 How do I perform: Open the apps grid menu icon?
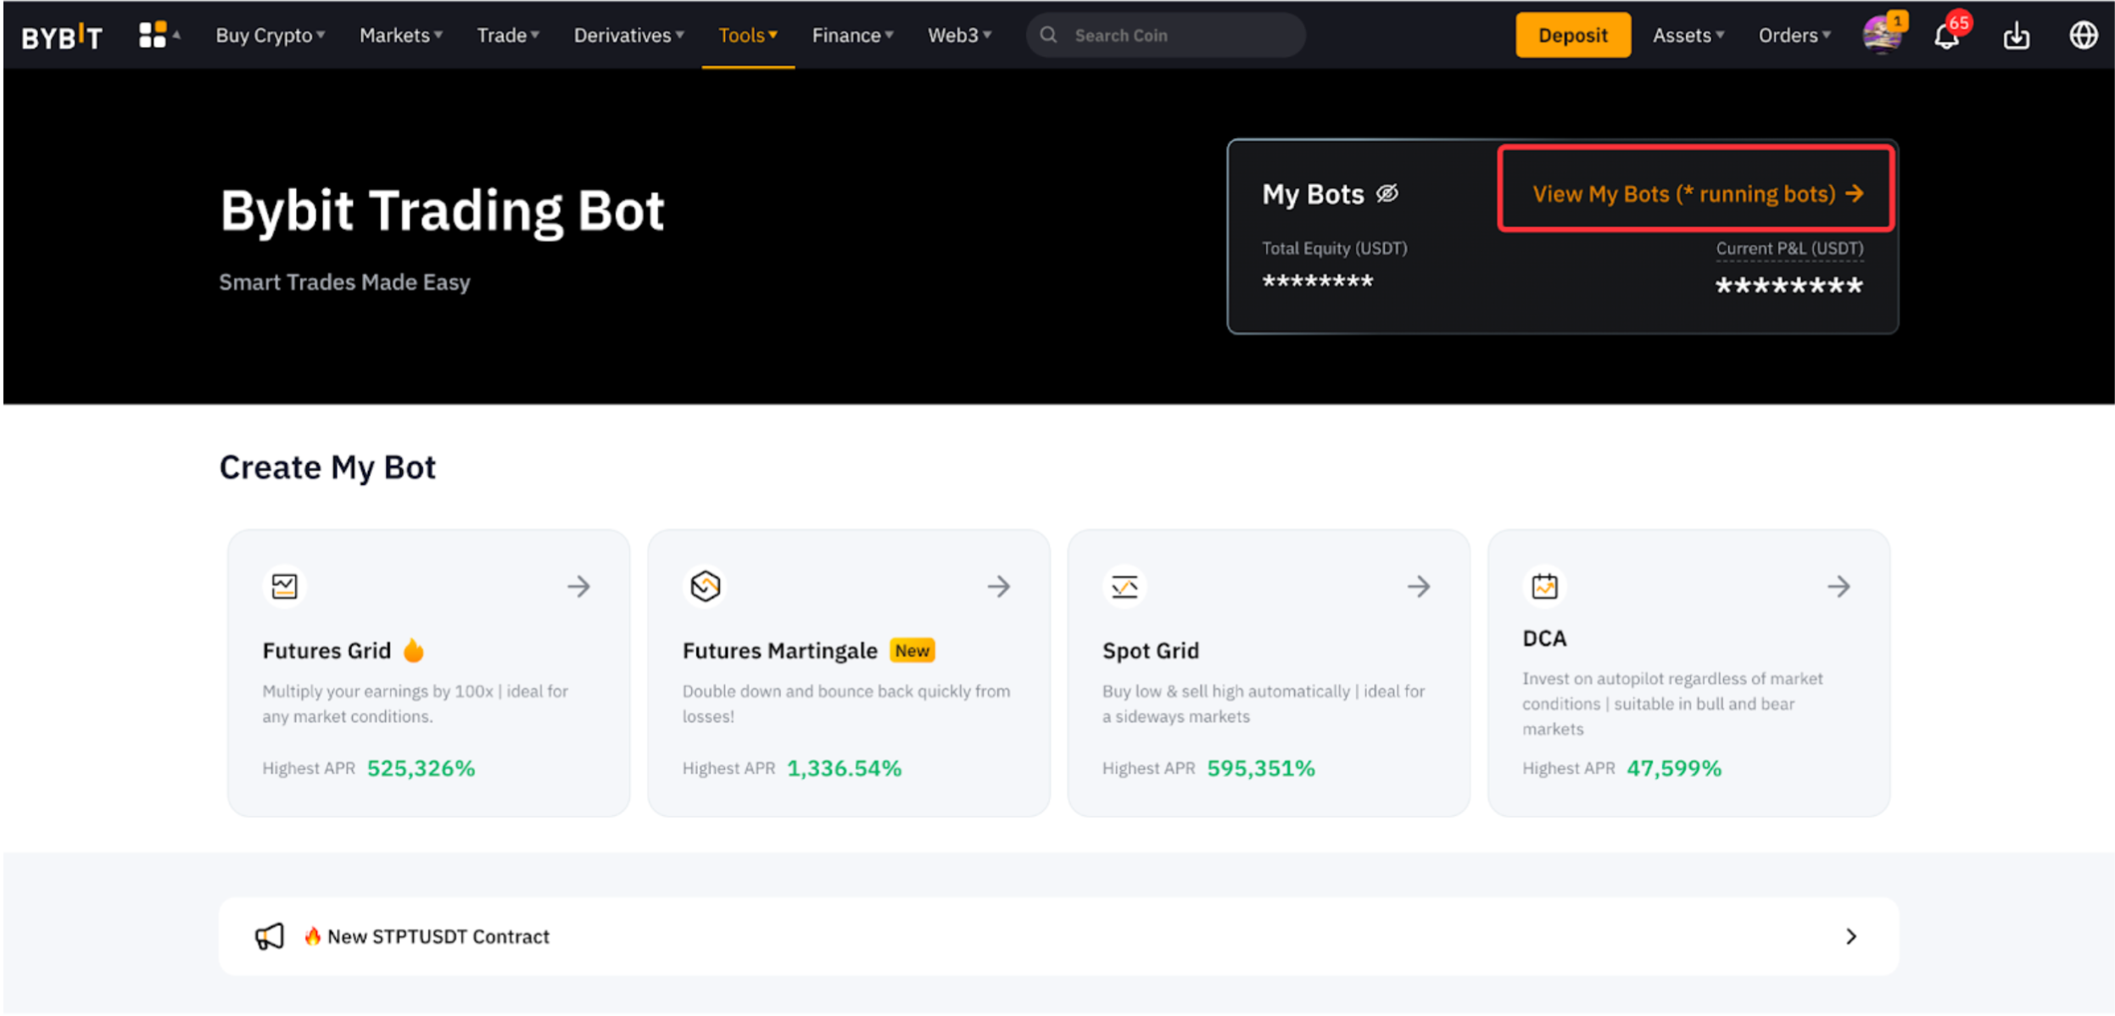(153, 35)
